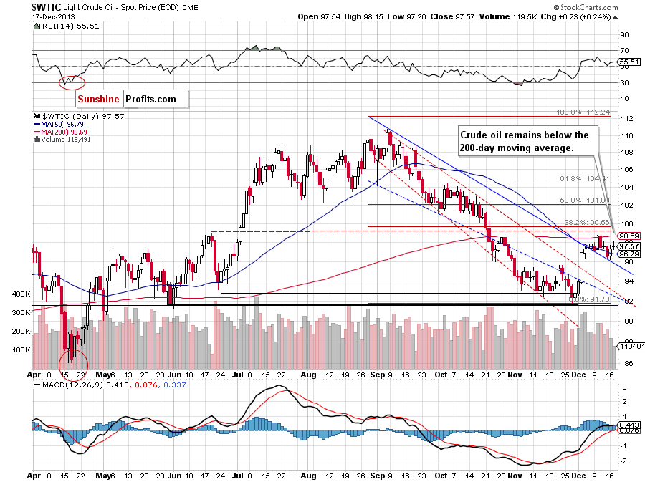Click the small up-arrow icon after Chg
Screen dimensions: 645x482
(615, 17)
